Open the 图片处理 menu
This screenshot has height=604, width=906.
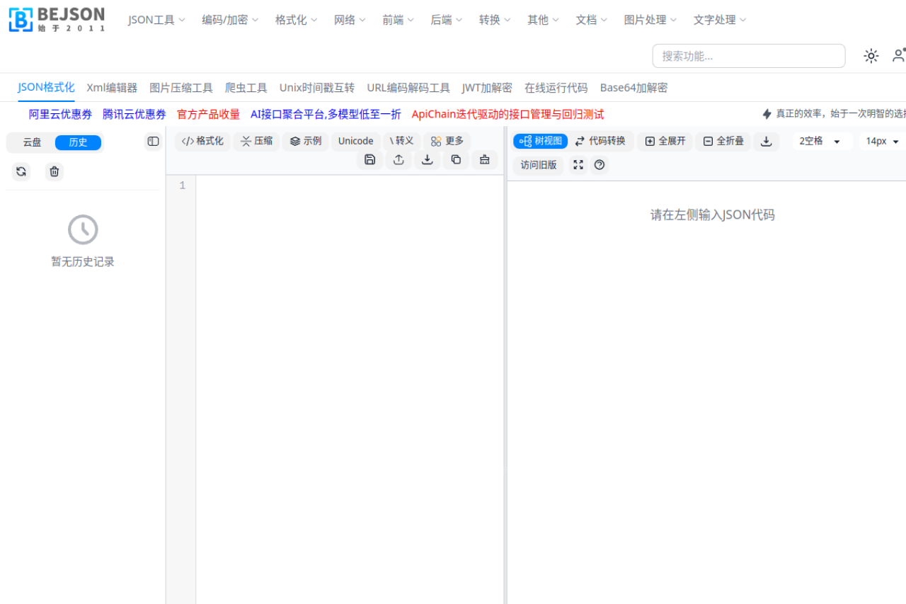tap(650, 20)
